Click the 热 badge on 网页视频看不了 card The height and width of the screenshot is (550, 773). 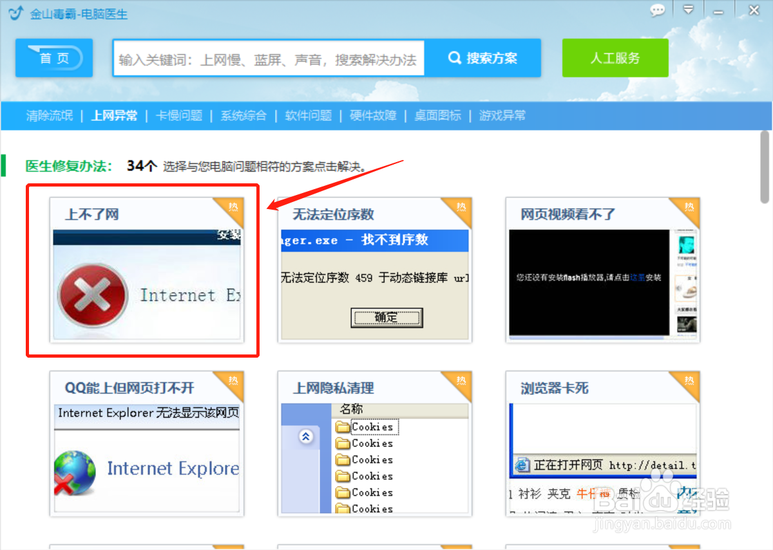click(689, 208)
